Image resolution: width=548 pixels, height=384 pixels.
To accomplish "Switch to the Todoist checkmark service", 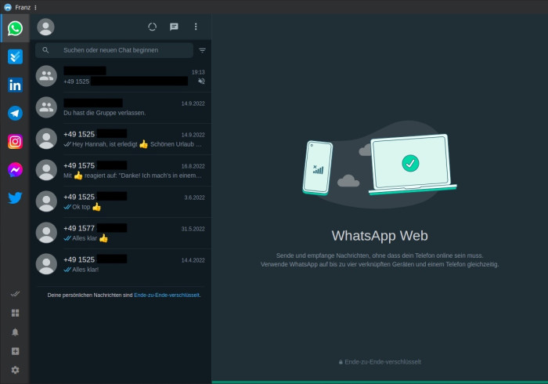I will pos(15,56).
